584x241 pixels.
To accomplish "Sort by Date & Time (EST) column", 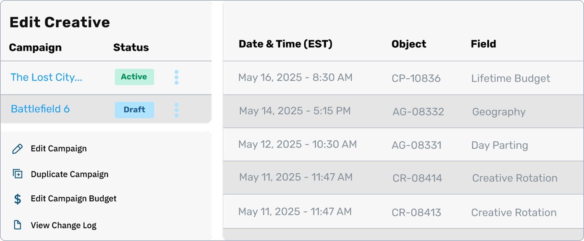I will pyautogui.click(x=286, y=44).
